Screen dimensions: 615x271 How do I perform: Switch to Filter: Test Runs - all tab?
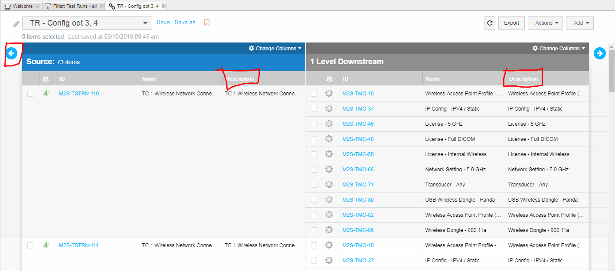coord(74,6)
